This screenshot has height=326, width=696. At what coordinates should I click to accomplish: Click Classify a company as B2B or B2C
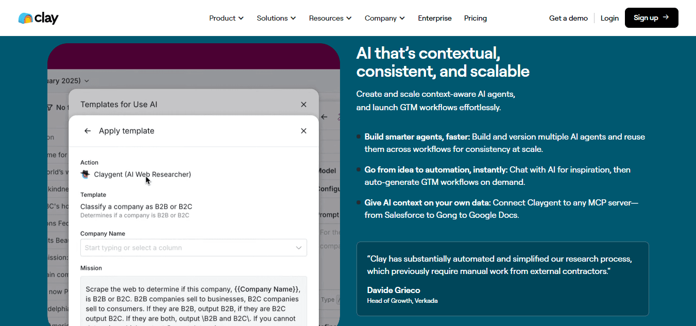pyautogui.click(x=136, y=207)
